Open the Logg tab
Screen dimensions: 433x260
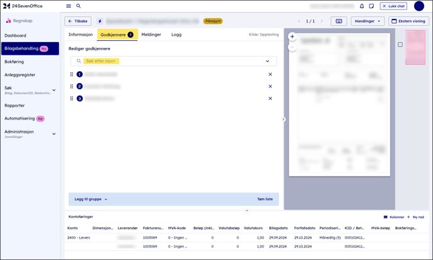point(176,35)
